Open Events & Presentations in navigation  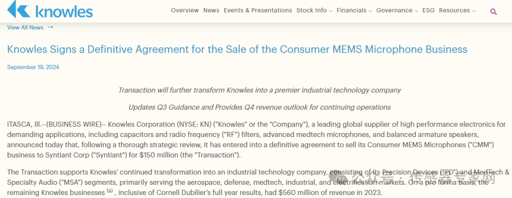[x=258, y=10]
